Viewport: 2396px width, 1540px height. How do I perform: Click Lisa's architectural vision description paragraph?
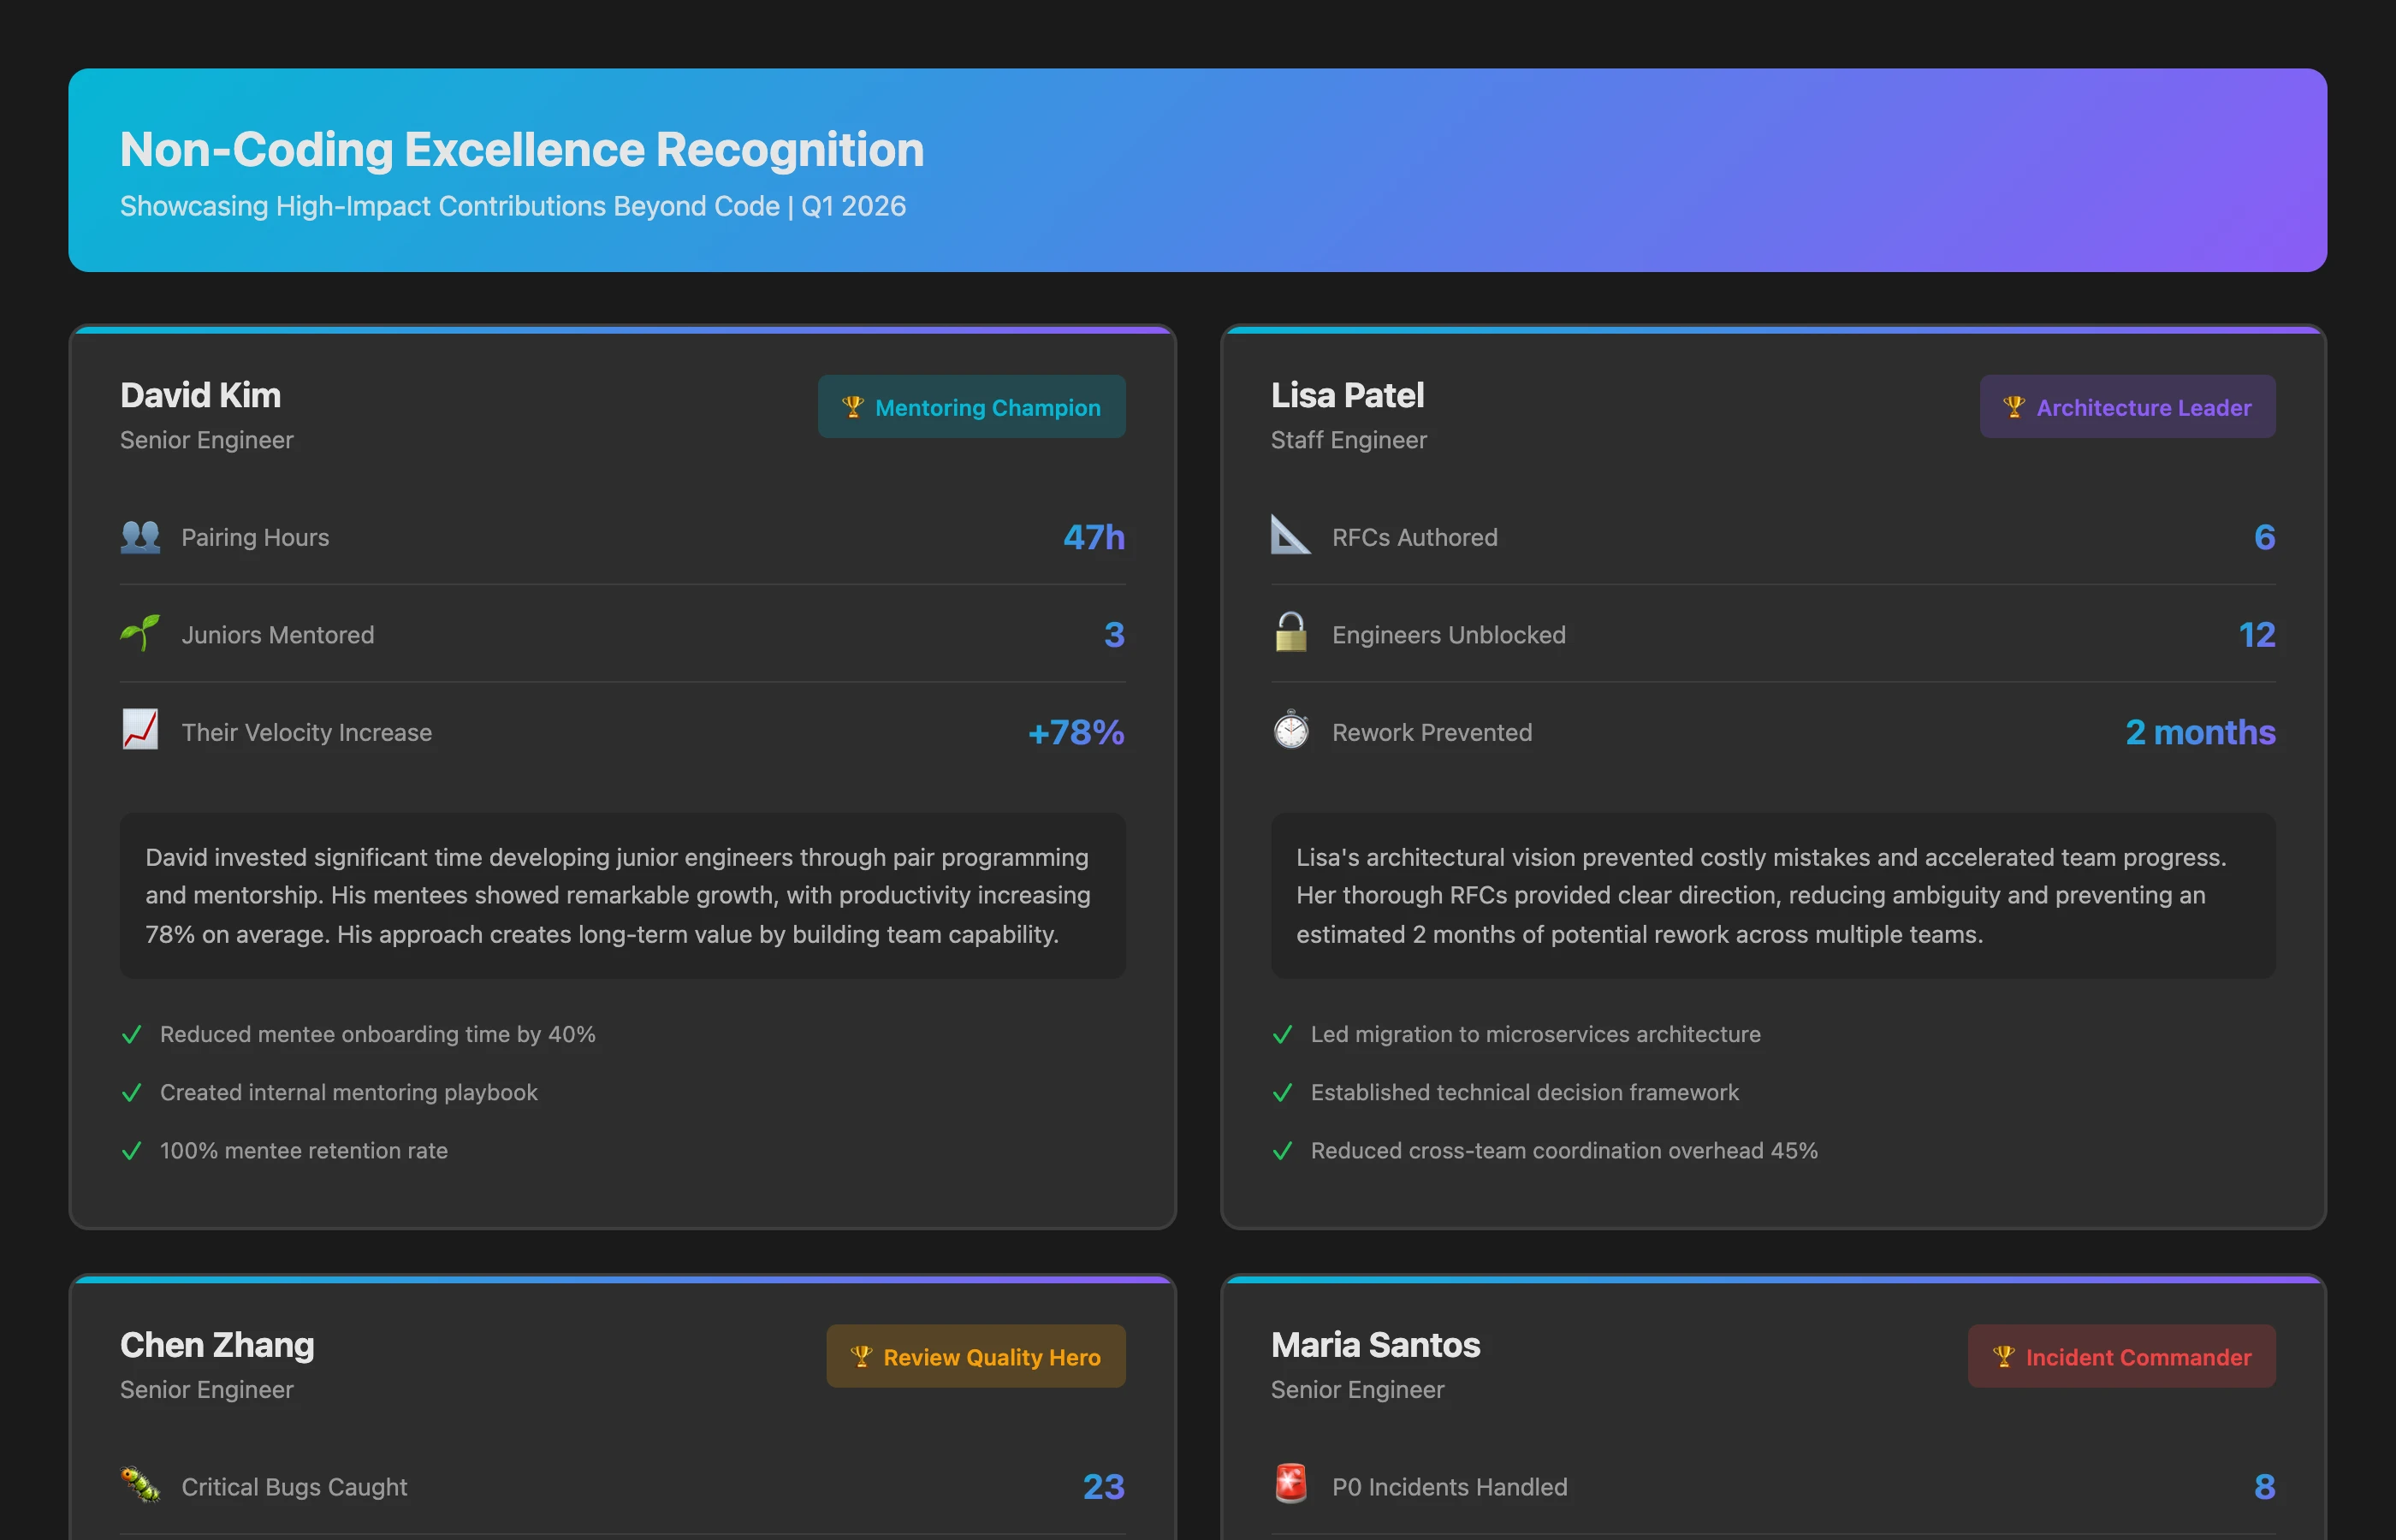point(1773,895)
